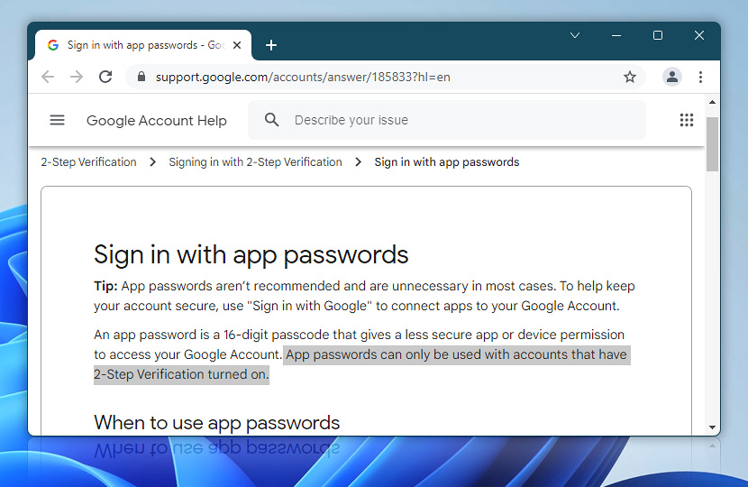Screen dimensions: 748x487
Task: Close the Chrome window
Action: 698,35
